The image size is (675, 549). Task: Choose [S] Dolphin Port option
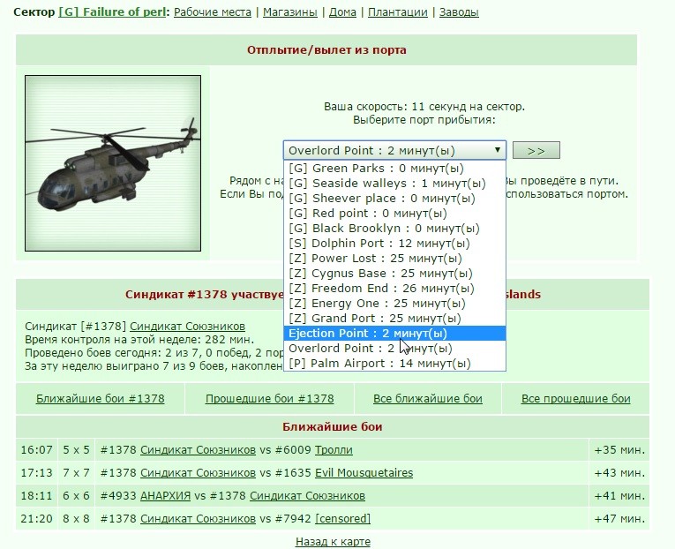pos(394,244)
